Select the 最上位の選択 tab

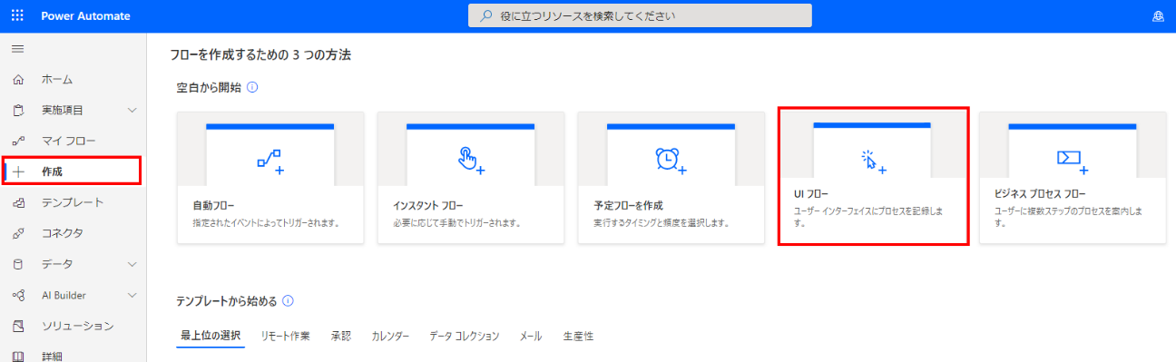click(x=211, y=336)
